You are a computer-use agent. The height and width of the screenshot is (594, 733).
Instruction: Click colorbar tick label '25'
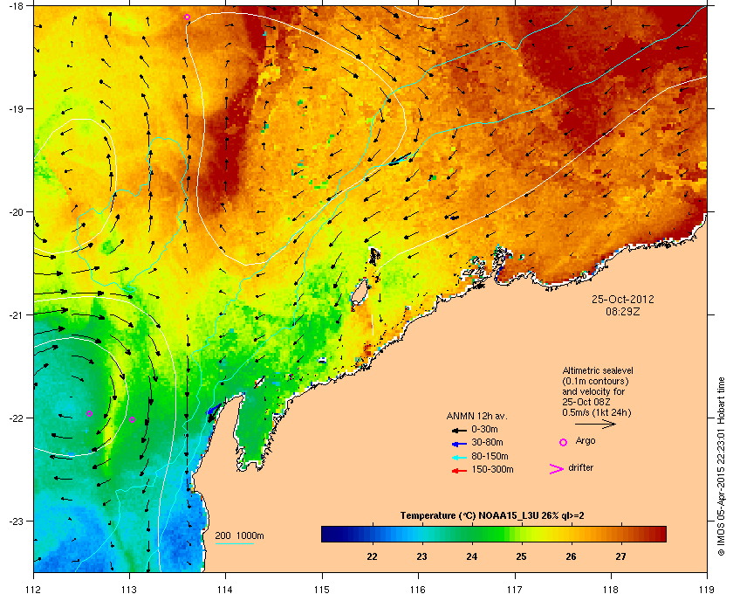click(521, 556)
